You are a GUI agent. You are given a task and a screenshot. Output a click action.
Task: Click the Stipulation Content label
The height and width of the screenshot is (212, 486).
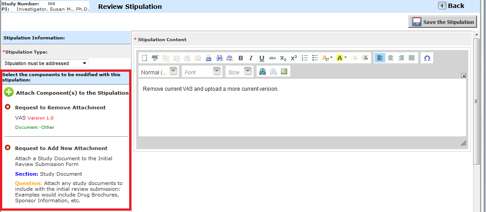point(162,39)
